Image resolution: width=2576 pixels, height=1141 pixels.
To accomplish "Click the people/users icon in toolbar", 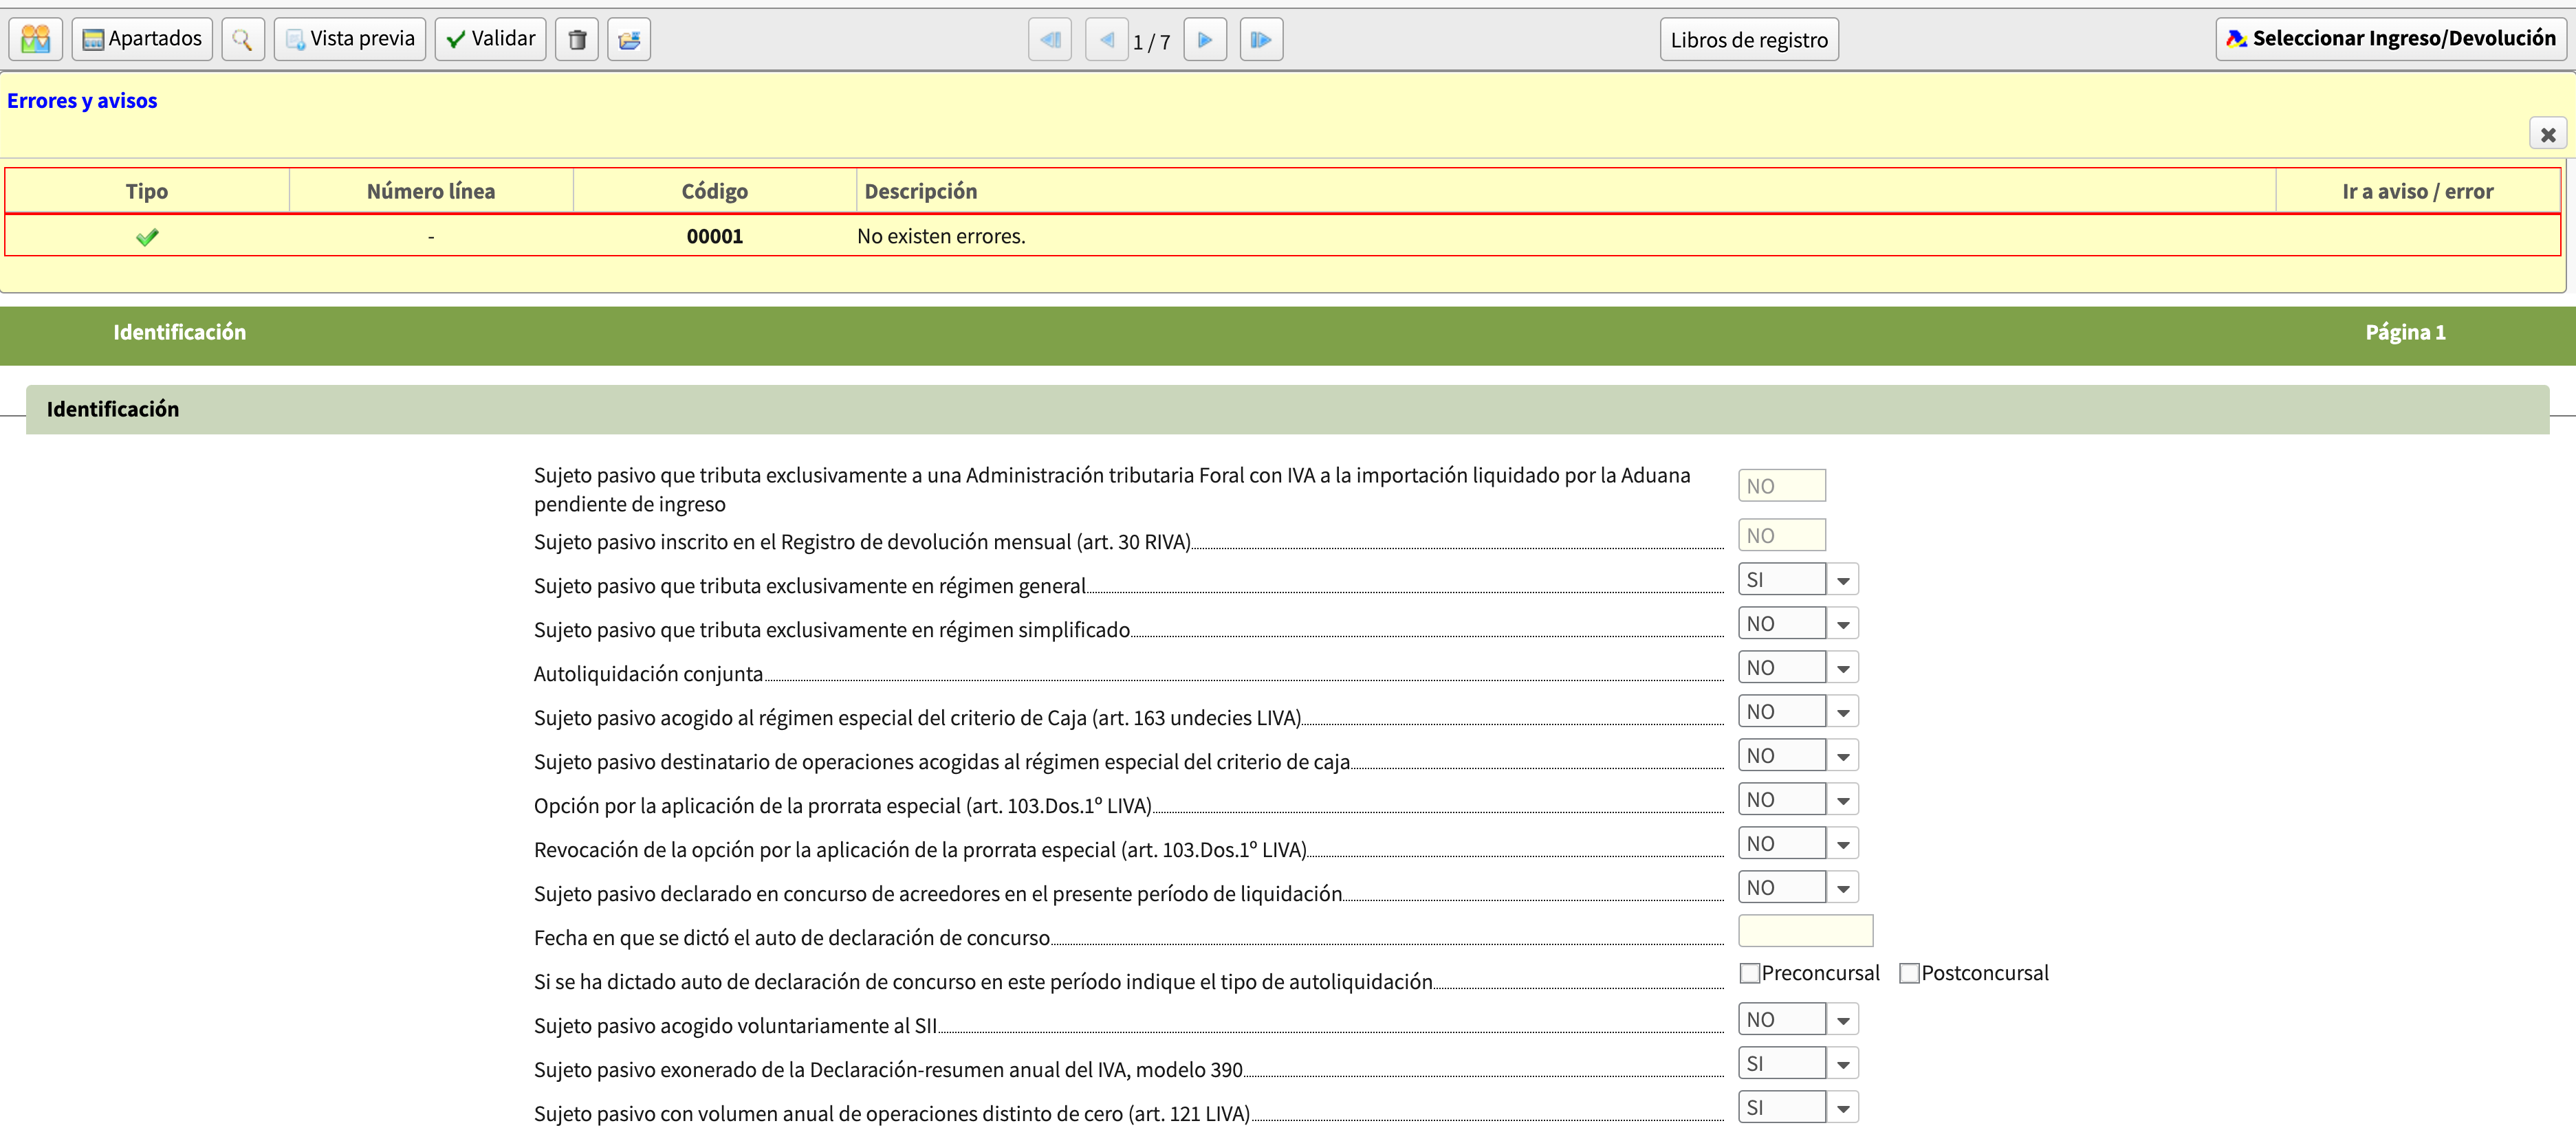I will [x=35, y=39].
